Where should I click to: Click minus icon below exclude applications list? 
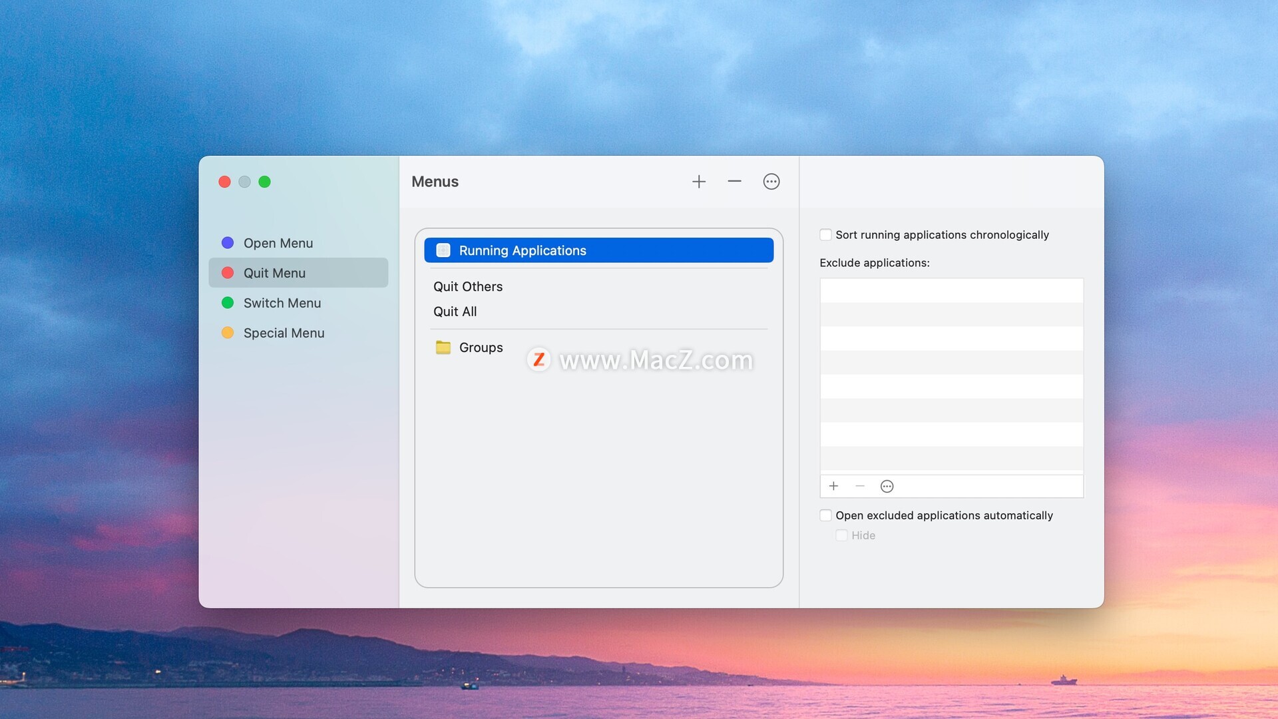coord(860,486)
